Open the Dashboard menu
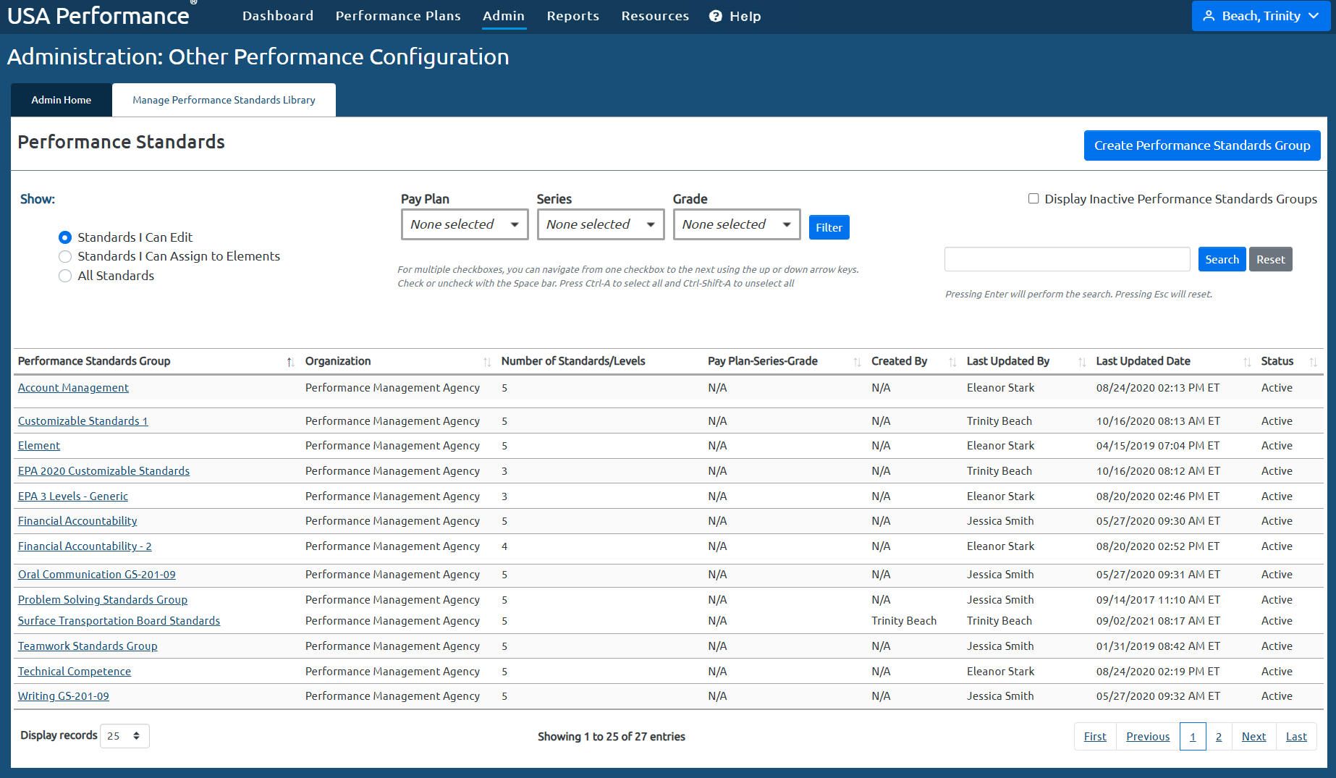 pyautogui.click(x=278, y=16)
